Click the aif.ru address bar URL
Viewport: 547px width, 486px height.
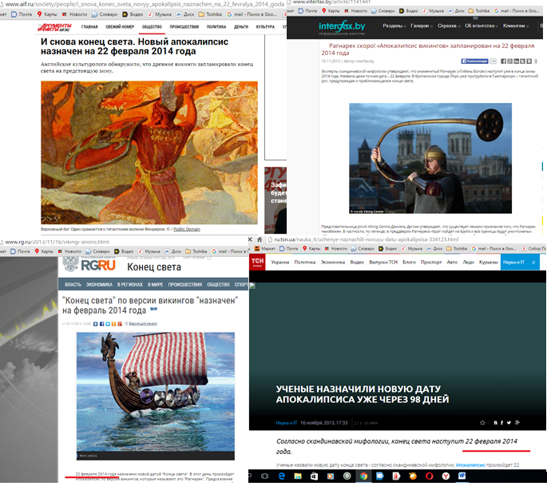[145, 4]
